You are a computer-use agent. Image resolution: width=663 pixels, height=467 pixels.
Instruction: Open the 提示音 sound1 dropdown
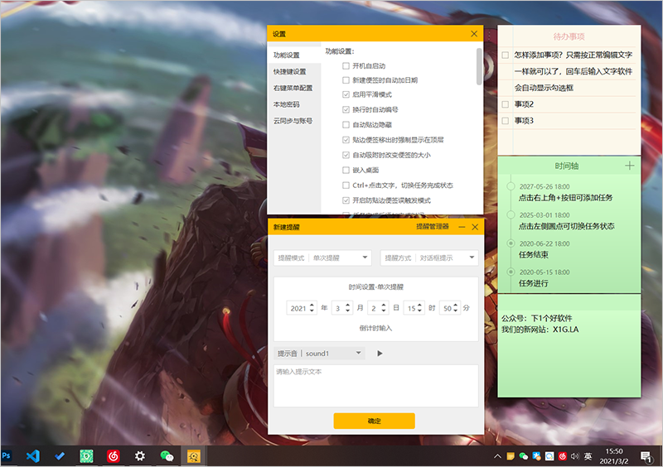321,354
